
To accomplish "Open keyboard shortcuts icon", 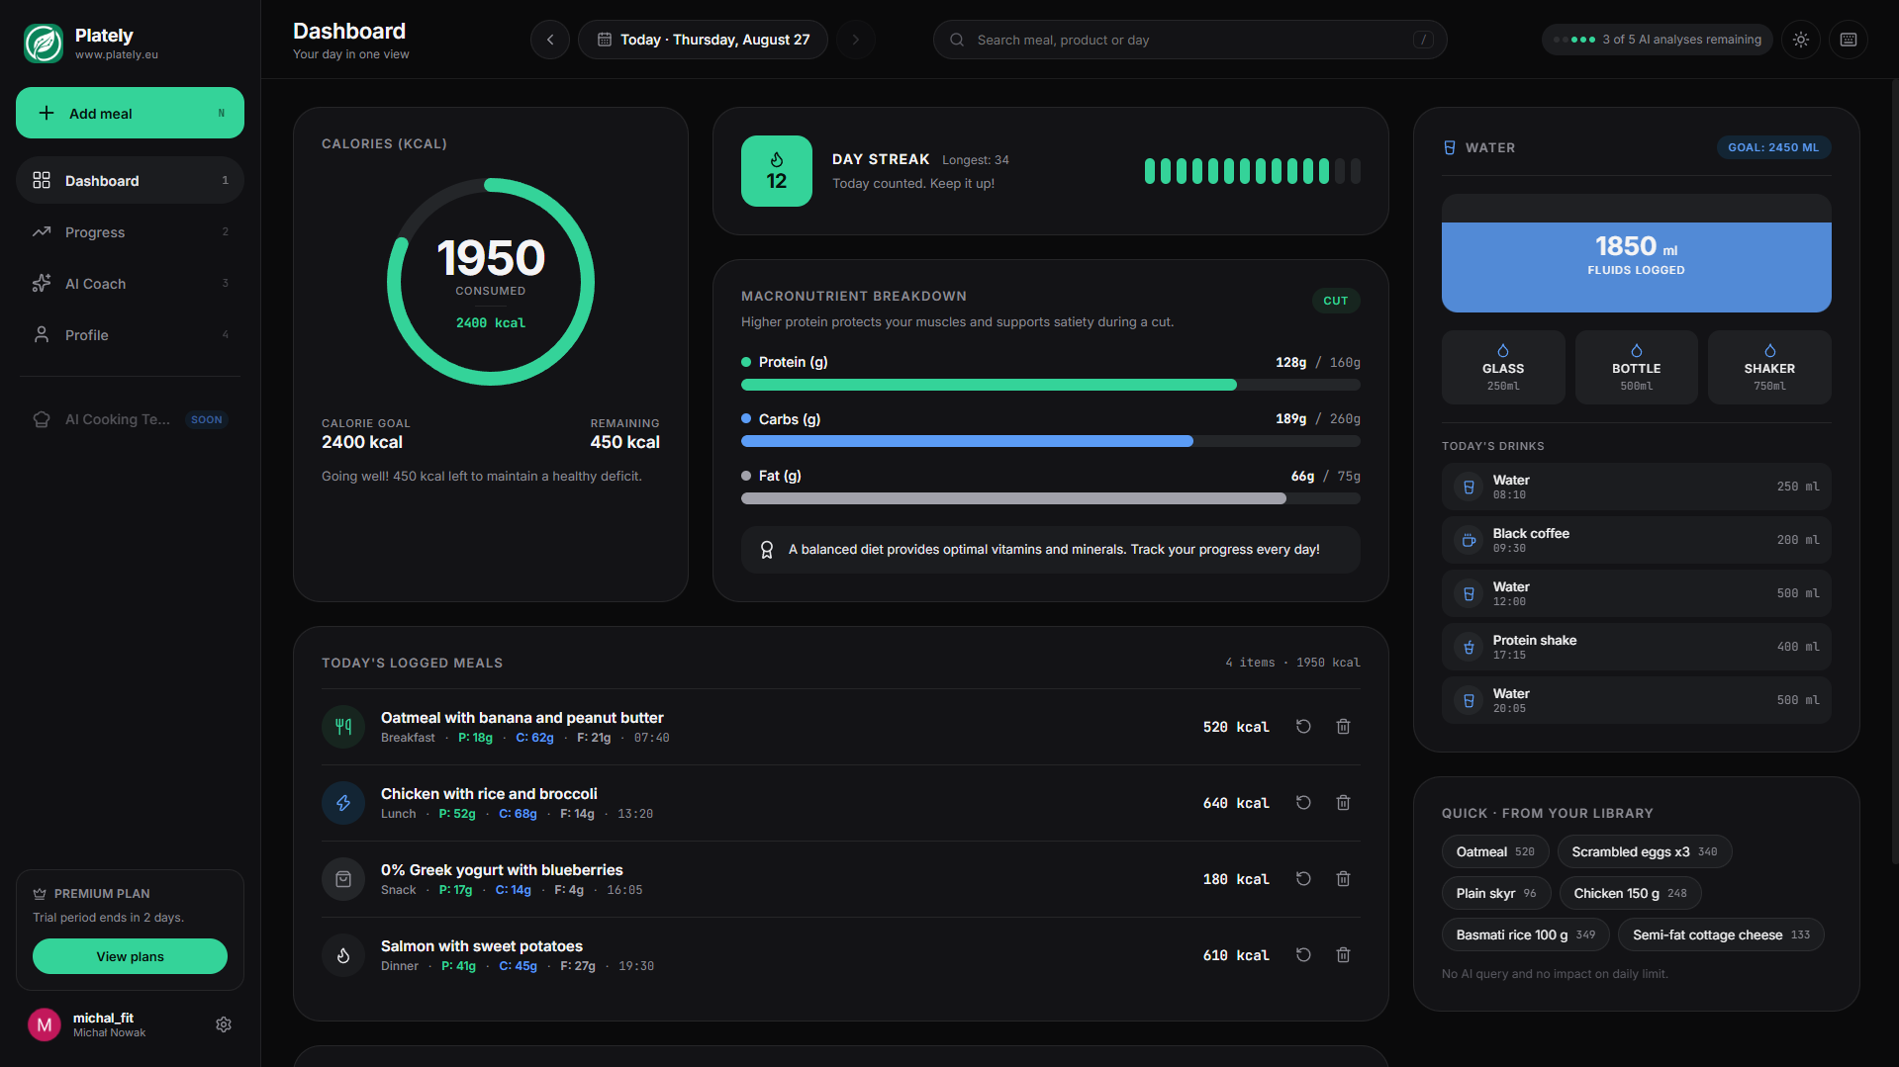I will coord(1849,40).
